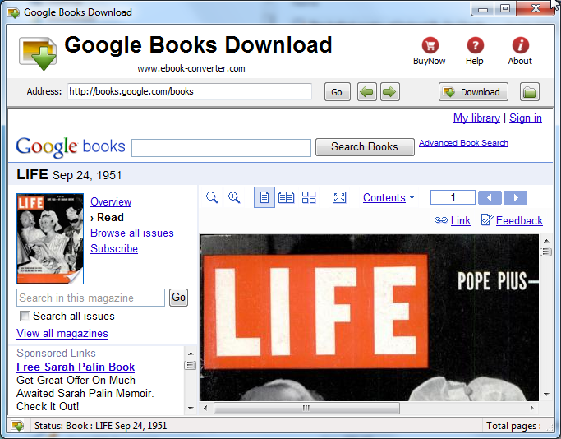Click the Link text in viewer toolbar
The image size is (561, 439).
pos(461,220)
